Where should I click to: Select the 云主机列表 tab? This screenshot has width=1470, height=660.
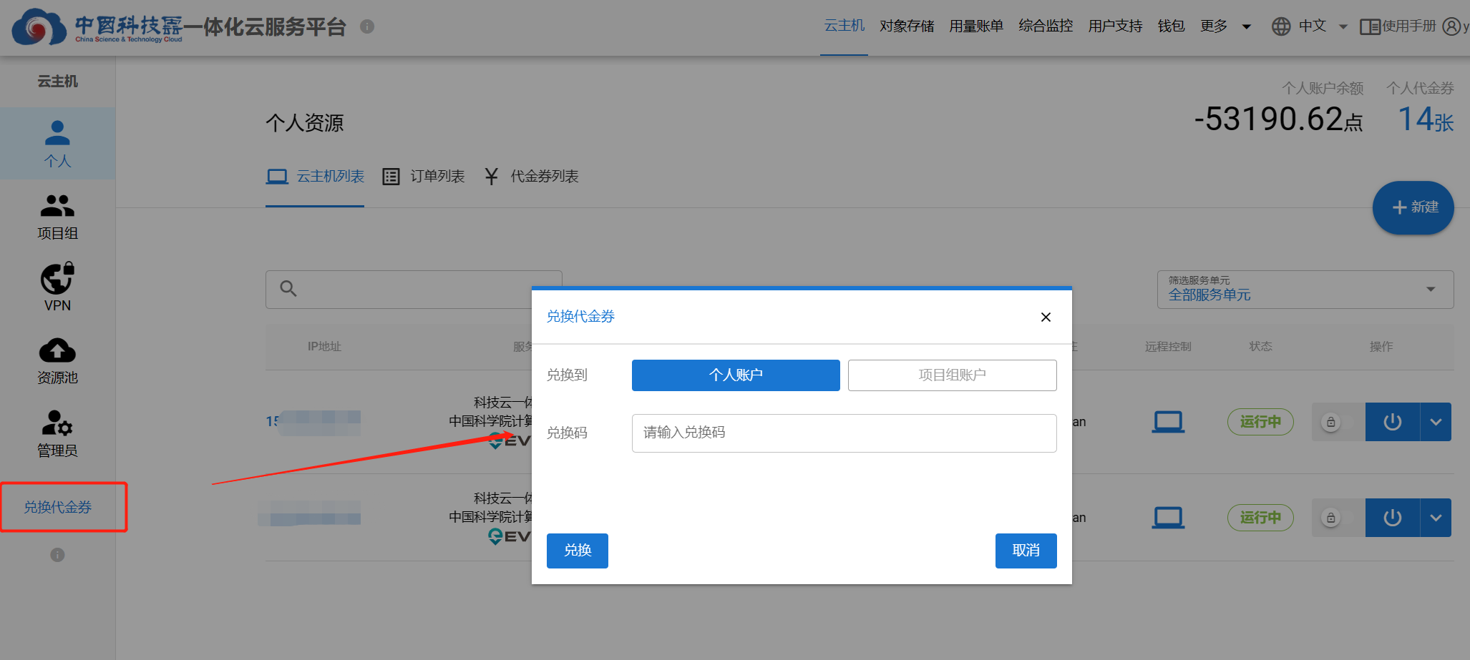[x=315, y=177]
